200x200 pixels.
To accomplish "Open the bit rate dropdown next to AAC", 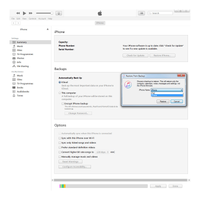I will point(102,152).
